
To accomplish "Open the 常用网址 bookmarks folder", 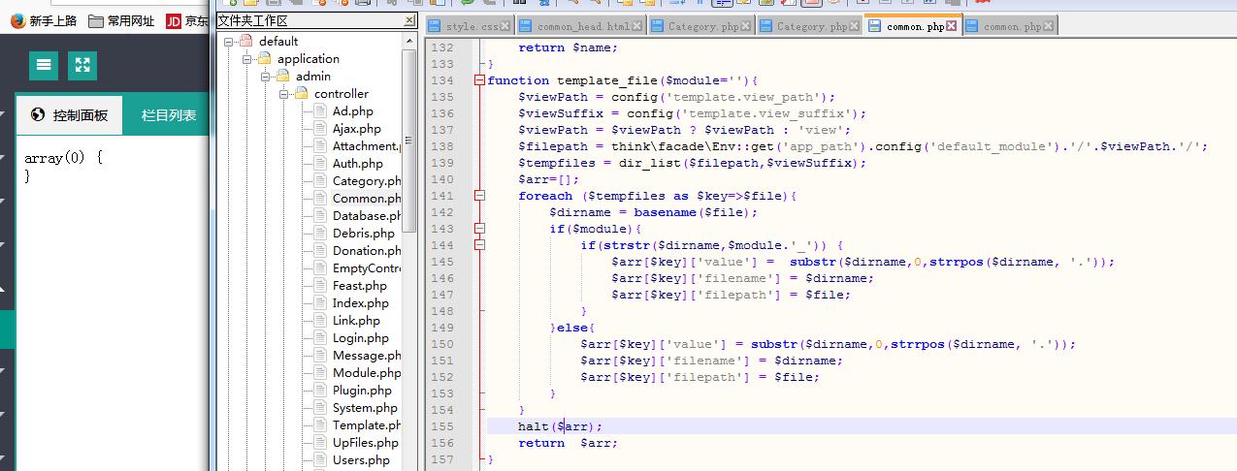I will point(121,20).
